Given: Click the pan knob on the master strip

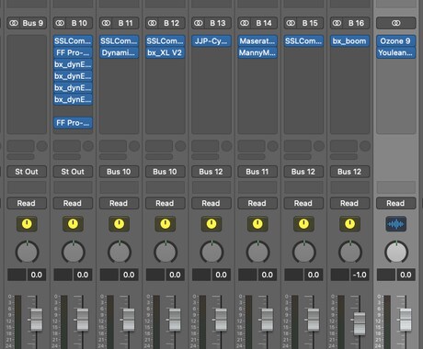Looking at the screenshot, I should pos(396,252).
